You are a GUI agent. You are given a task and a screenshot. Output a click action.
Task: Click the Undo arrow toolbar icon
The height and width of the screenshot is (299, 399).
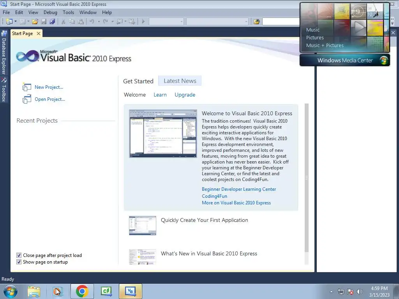tap(92, 22)
